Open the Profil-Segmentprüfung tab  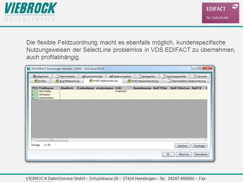143,81
